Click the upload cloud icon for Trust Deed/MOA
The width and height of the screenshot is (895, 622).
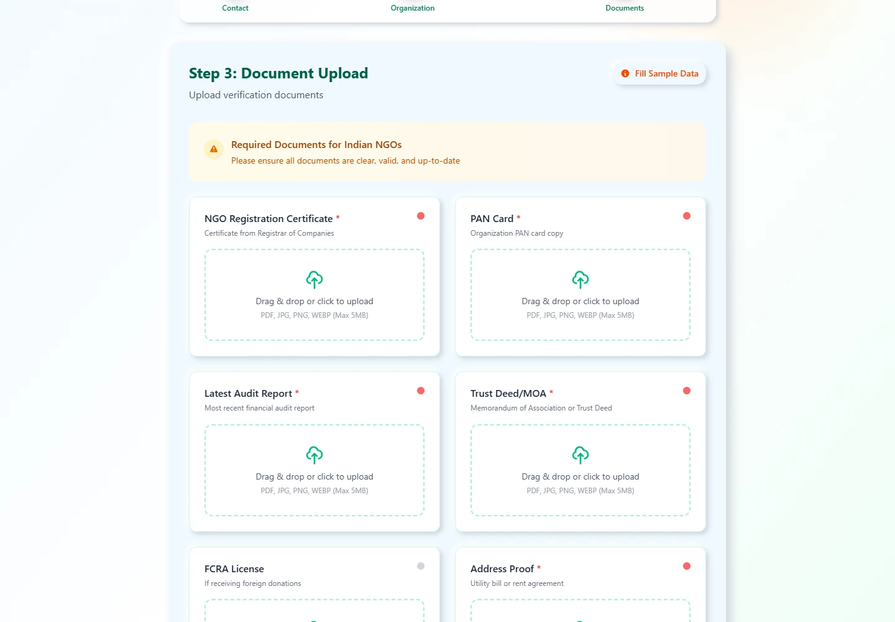(581, 455)
